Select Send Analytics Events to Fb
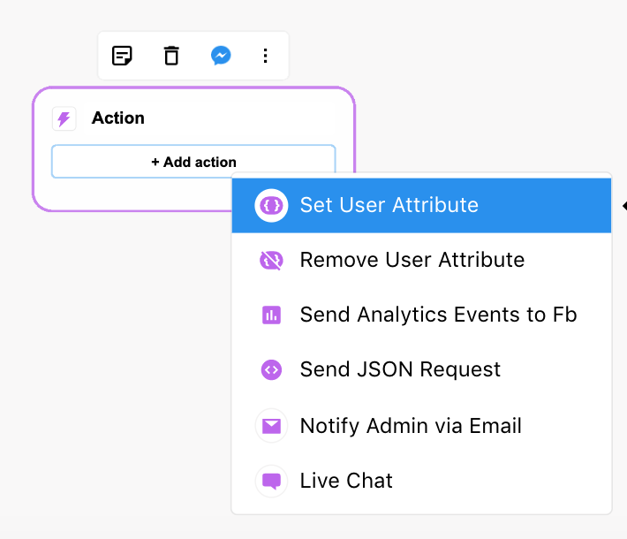The width and height of the screenshot is (627, 539). point(421,315)
